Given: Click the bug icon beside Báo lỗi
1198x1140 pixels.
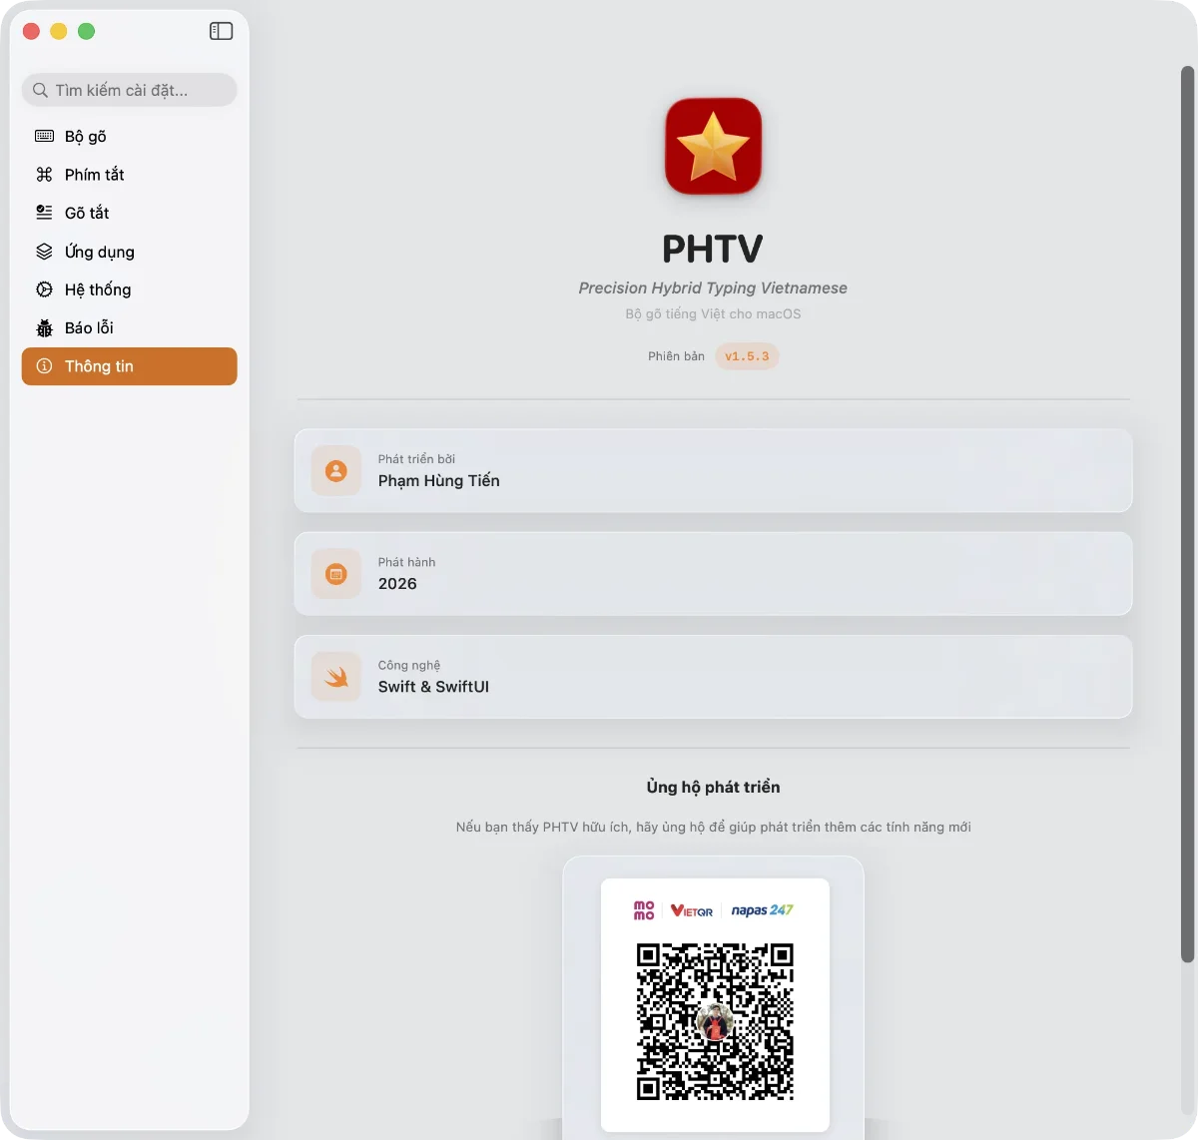Looking at the screenshot, I should pos(44,328).
